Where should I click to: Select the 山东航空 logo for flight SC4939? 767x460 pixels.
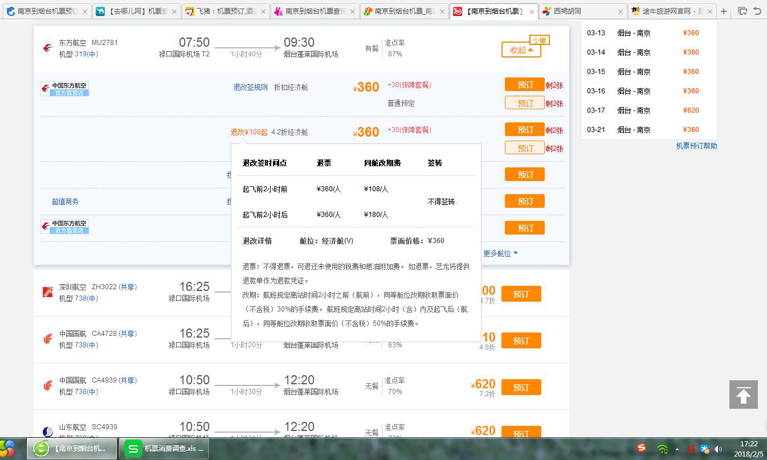pyautogui.click(x=48, y=430)
